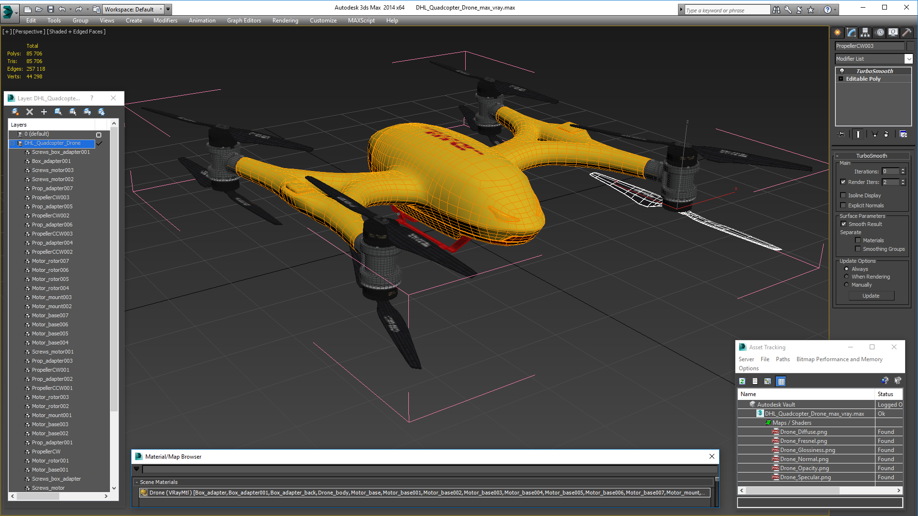Toggle Show End Result icon
The width and height of the screenshot is (918, 516).
(858, 134)
